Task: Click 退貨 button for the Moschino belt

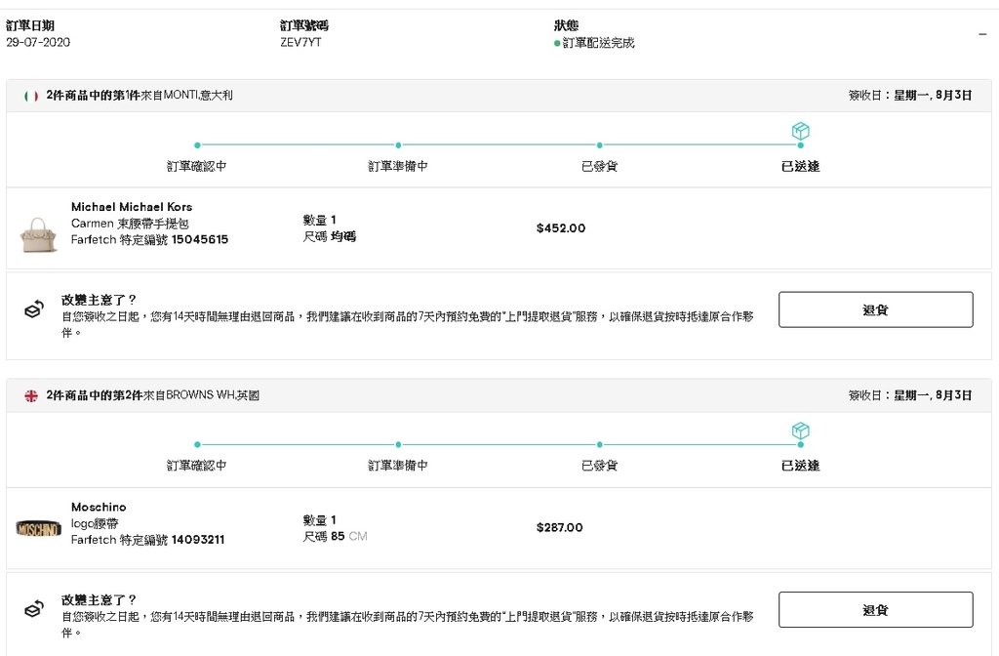Action: coord(875,609)
